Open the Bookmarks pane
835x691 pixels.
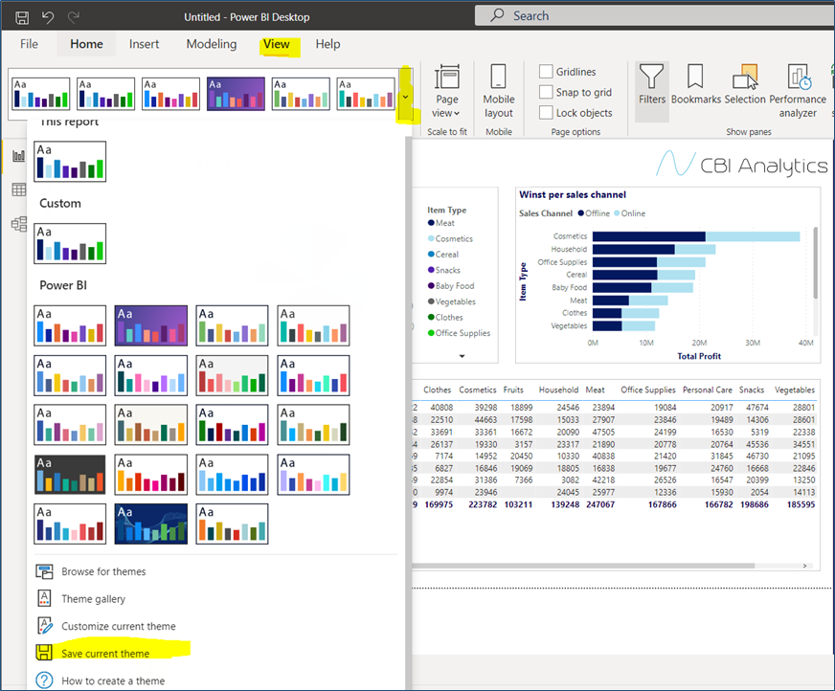[695, 85]
